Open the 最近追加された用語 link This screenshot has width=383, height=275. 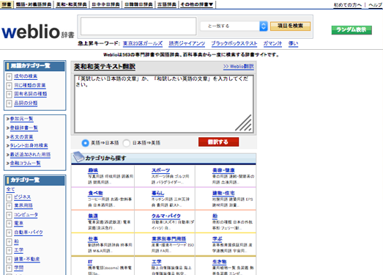pos(30,155)
